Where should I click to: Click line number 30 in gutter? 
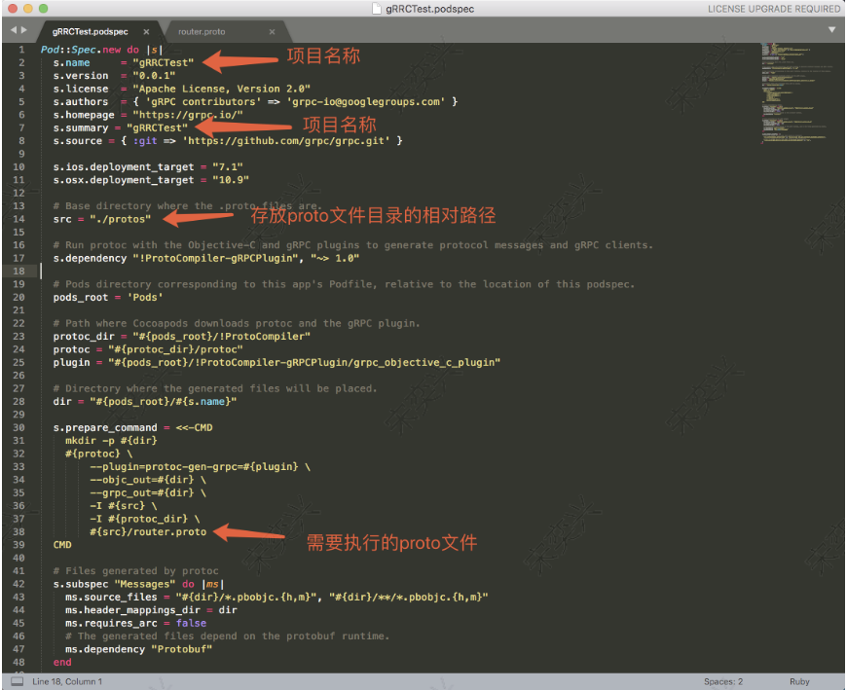click(18, 427)
